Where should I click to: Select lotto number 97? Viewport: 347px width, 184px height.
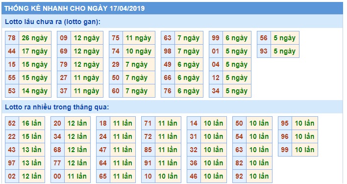tap(12, 163)
